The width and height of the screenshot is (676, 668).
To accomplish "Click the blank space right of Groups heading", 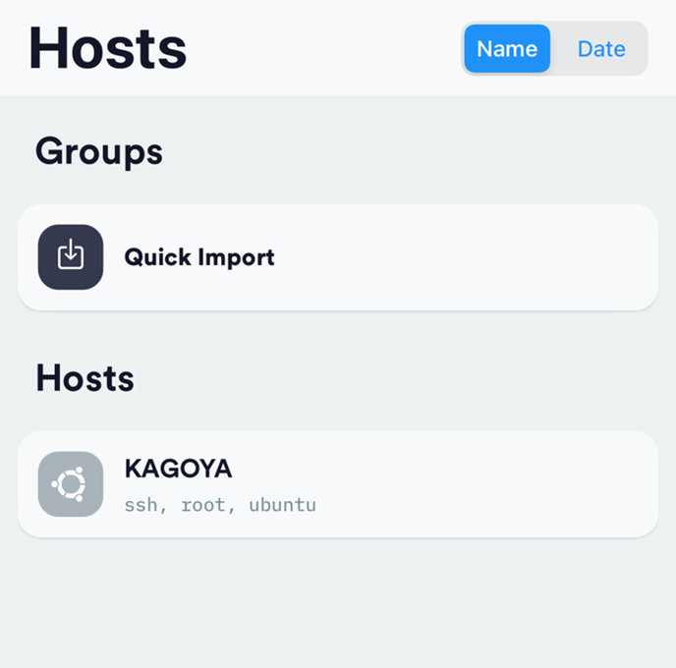I will [x=413, y=151].
